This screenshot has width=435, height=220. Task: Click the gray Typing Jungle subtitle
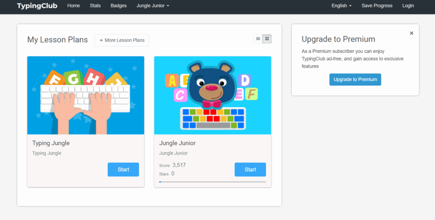tap(47, 153)
